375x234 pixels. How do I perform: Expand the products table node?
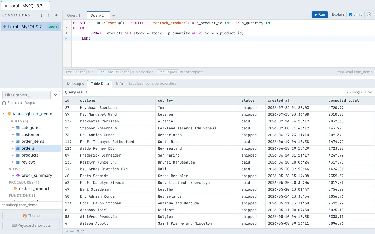pyautogui.click(x=13, y=155)
